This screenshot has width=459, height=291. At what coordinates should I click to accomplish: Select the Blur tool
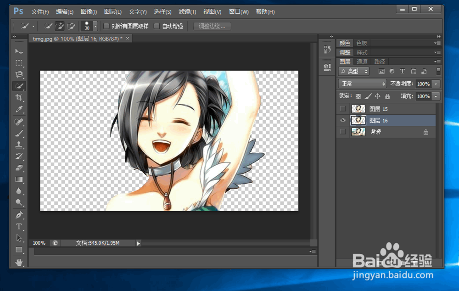click(19, 191)
